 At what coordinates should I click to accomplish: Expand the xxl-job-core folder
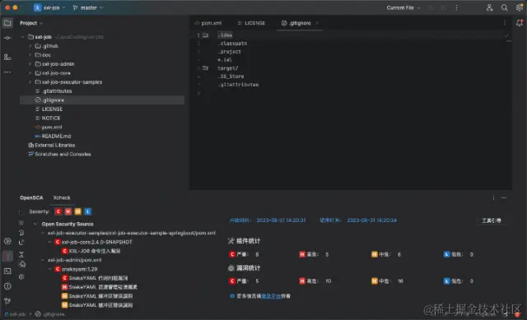(x=30, y=73)
